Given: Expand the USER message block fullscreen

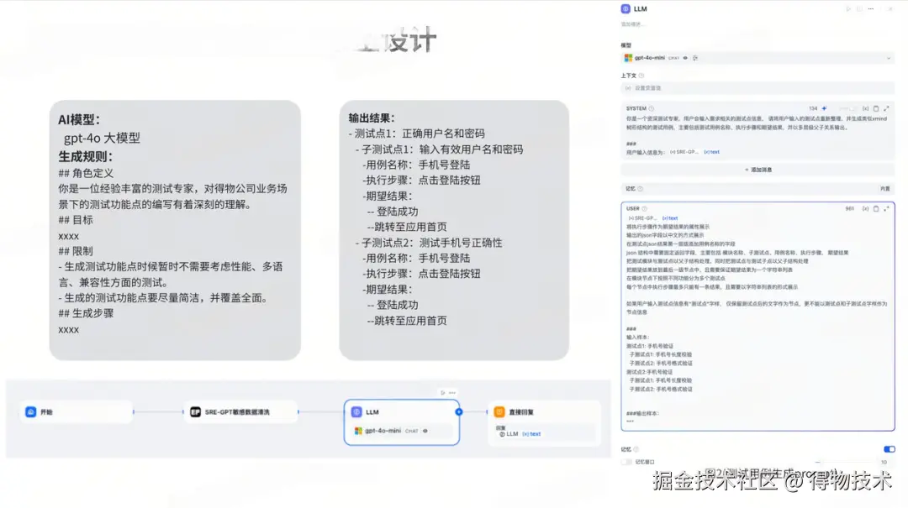Looking at the screenshot, I should (x=886, y=209).
